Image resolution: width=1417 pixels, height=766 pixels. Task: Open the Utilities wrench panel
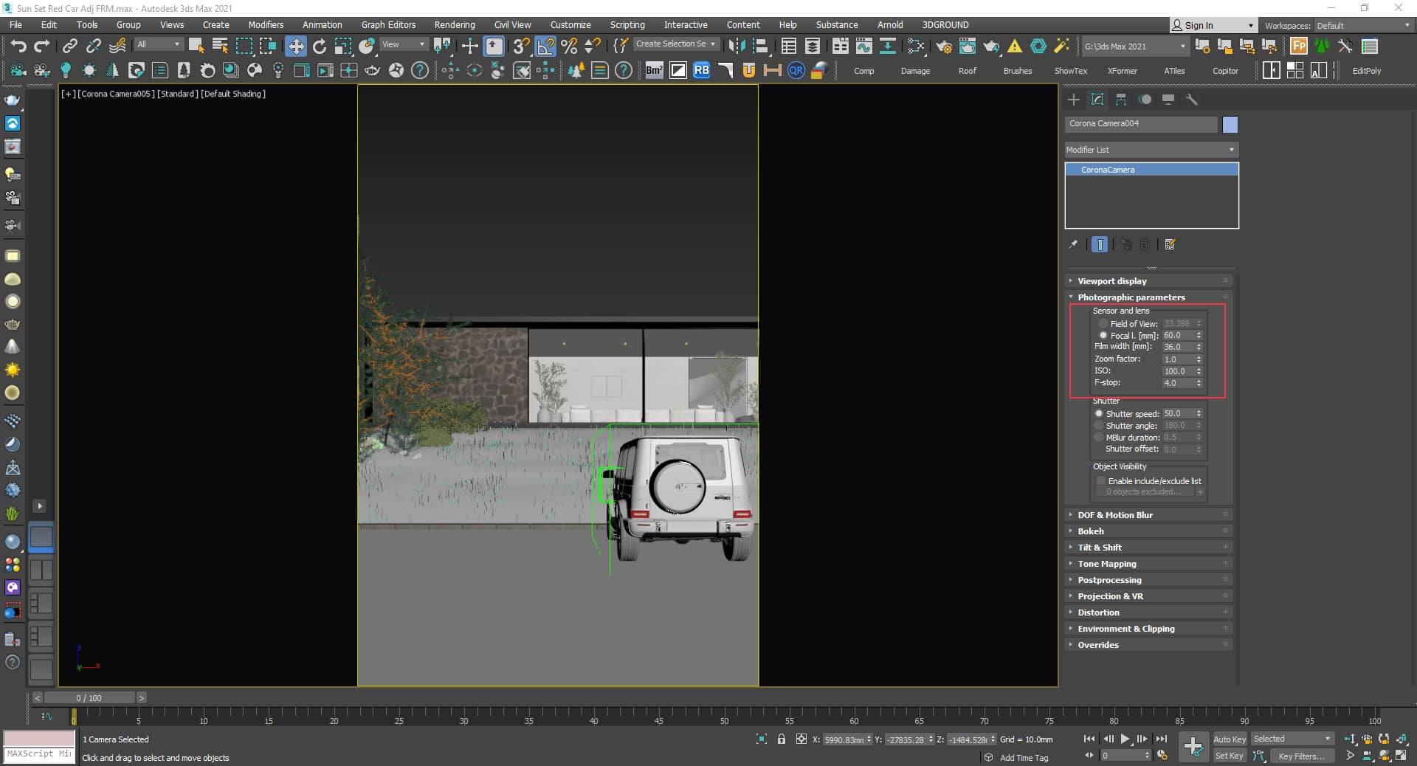pyautogui.click(x=1191, y=100)
